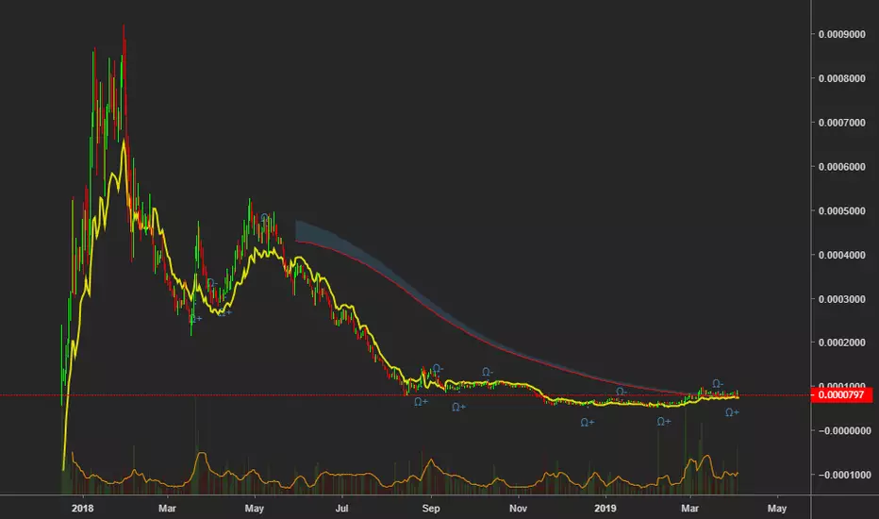Click the 0.0007000 price scale value
The image size is (879, 519).
coord(841,123)
